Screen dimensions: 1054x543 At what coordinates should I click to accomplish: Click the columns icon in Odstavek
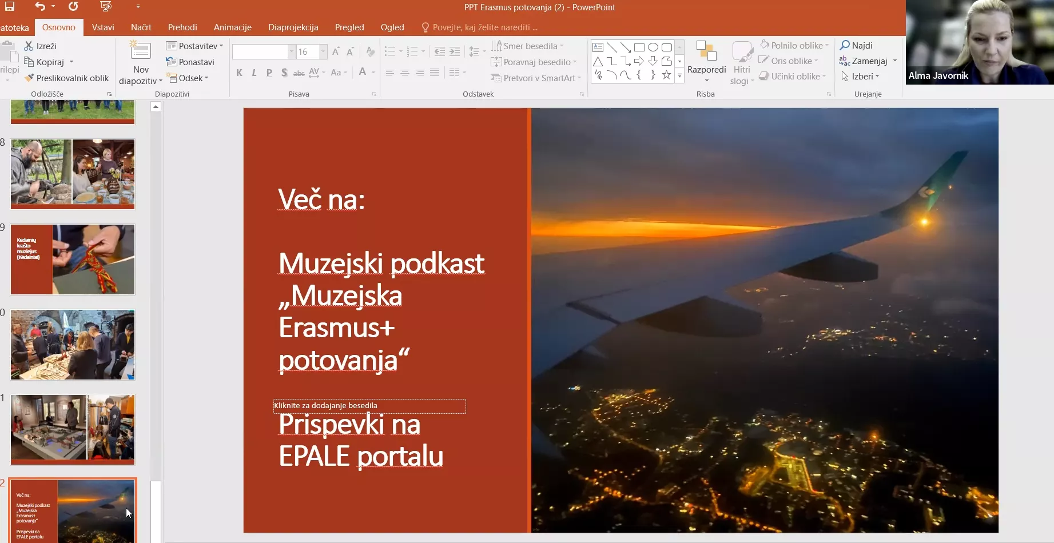tap(455, 73)
